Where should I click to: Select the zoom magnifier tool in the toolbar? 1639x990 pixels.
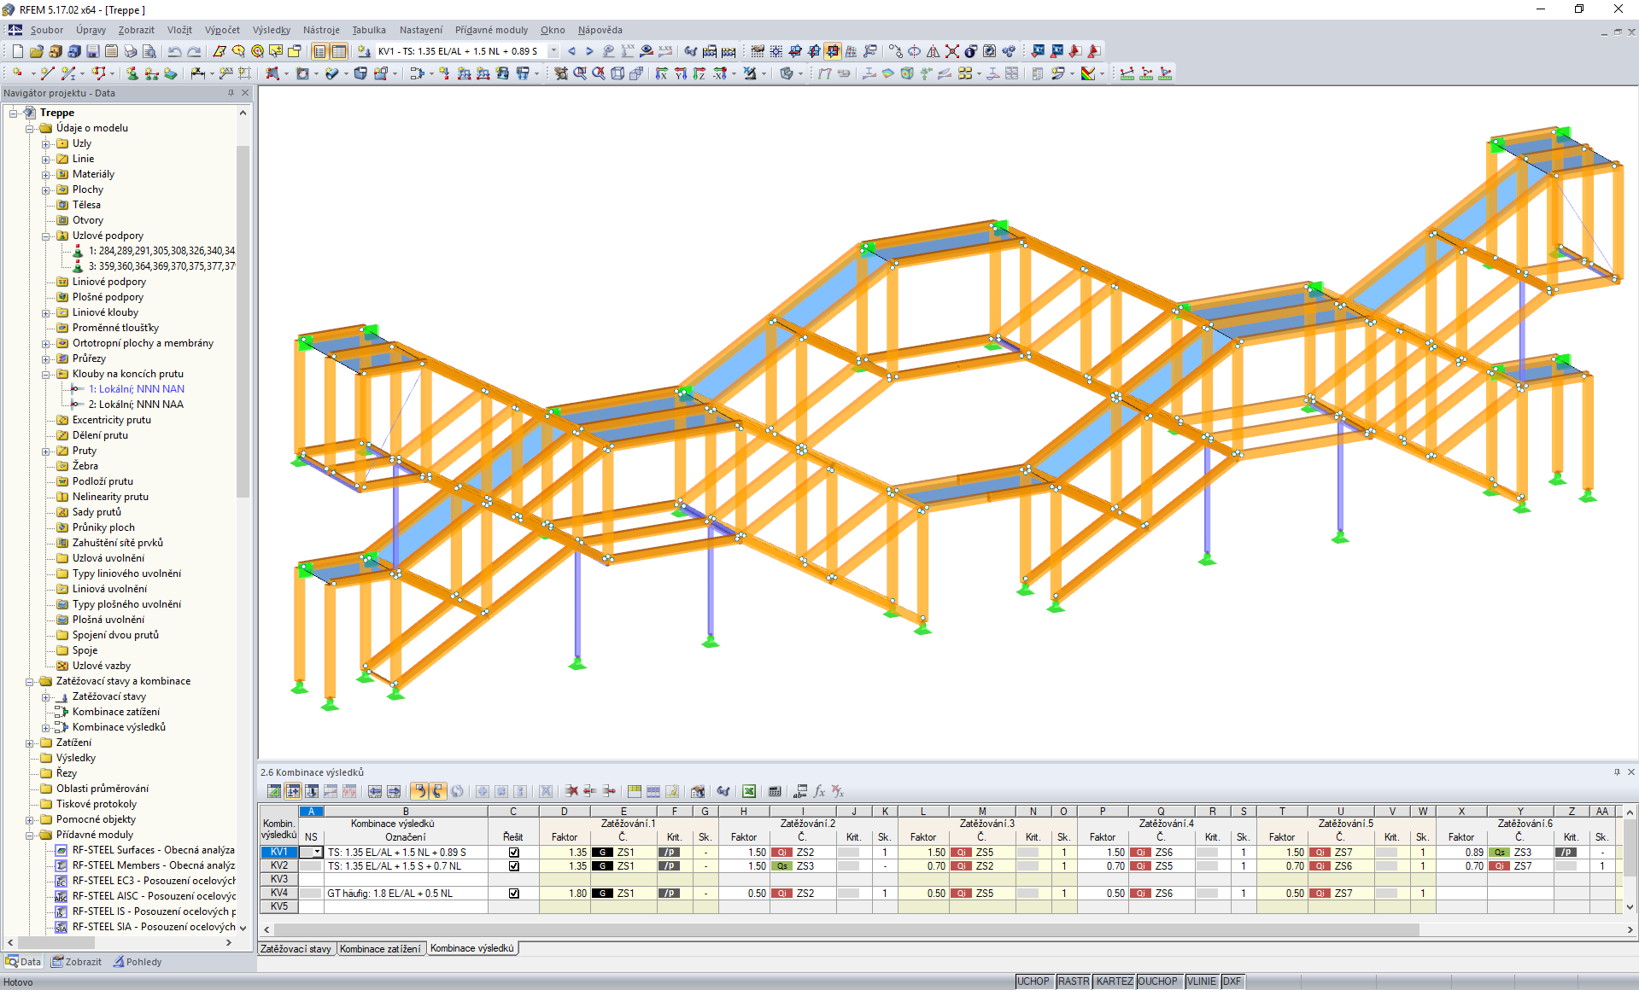[578, 73]
